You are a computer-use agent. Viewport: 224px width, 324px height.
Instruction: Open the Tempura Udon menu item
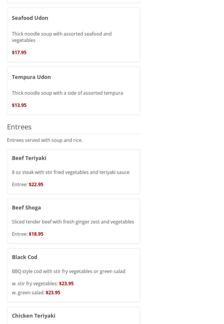click(31, 77)
